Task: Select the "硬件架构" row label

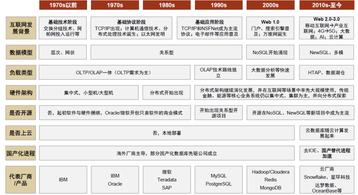Action: point(21,92)
